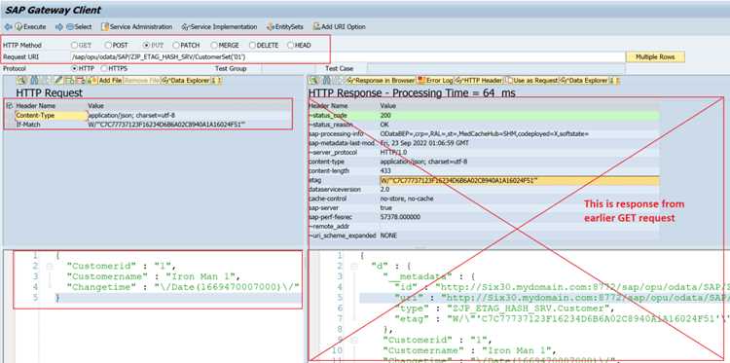Click the HTTP Header button
The height and width of the screenshot is (363, 730).
click(x=479, y=81)
